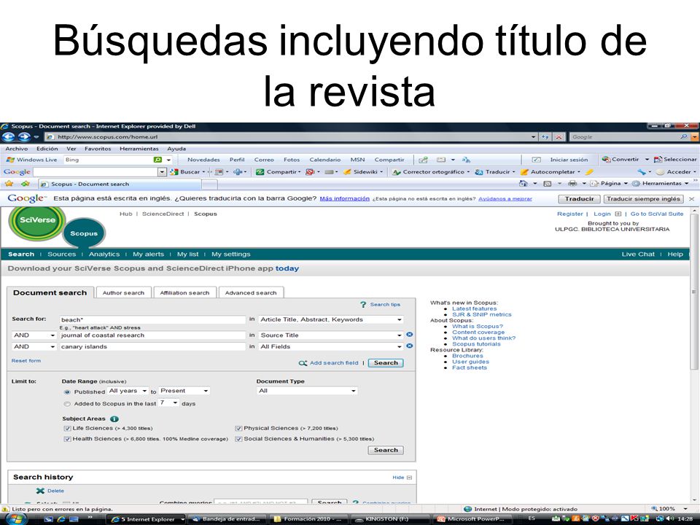Click the Google toolbar highlighter pencil icon
This screenshot has width=700, height=525.
pyautogui.click(x=589, y=172)
